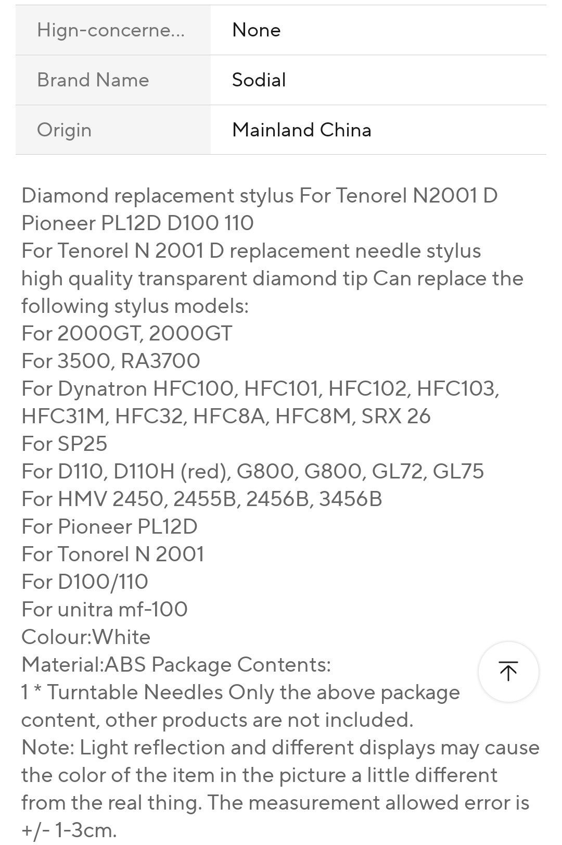The height and width of the screenshot is (845, 562).
Task: Select the 'For 2000GT, 2000GT' line
Action: [127, 334]
